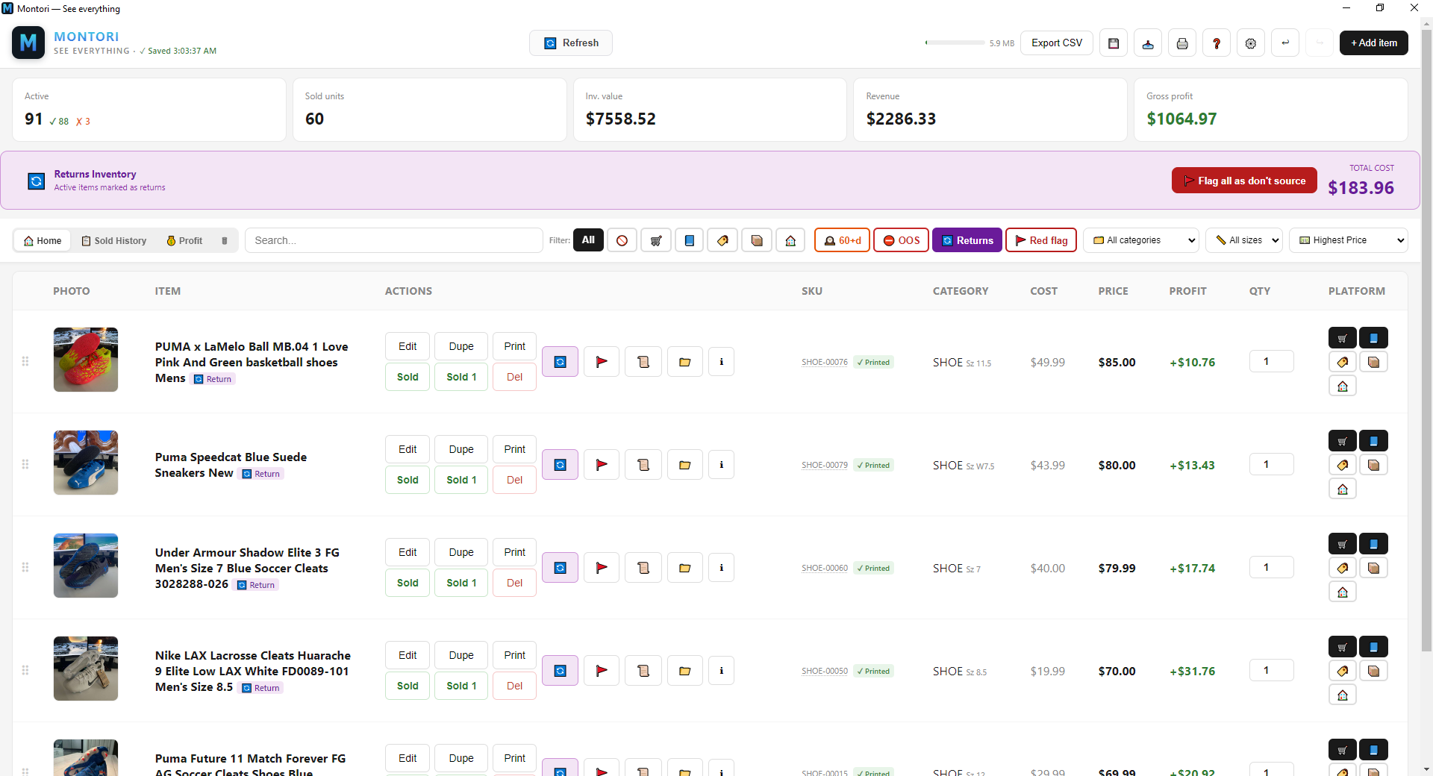Viewport: 1433px width, 776px height.
Task: Click Dupe for Nike LAX row
Action: (x=461, y=655)
